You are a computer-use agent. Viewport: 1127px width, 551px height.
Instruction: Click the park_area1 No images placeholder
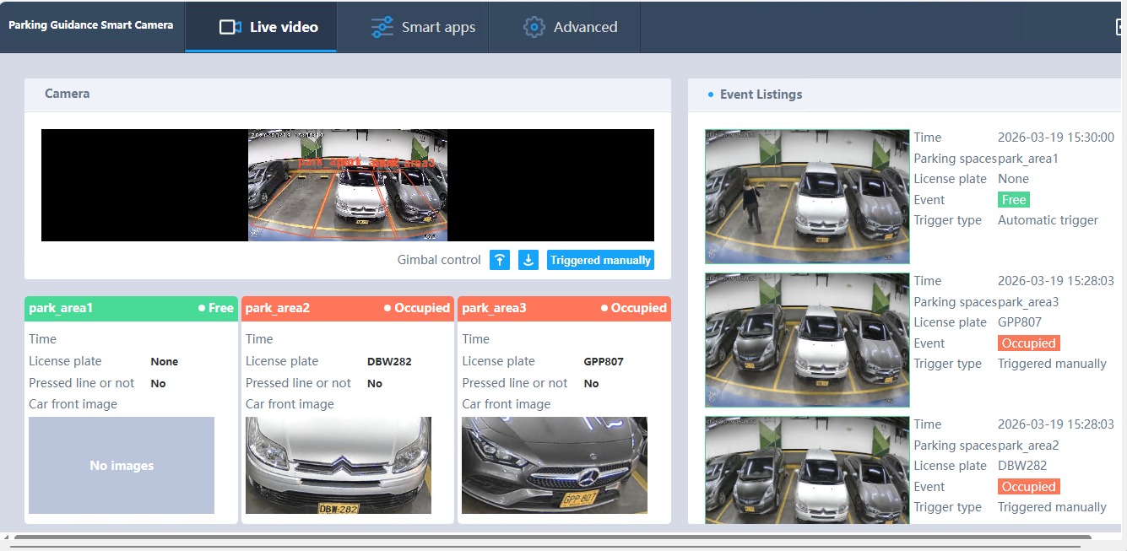pyautogui.click(x=122, y=465)
